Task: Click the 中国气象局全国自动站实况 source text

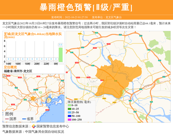Action: tap(44, 132)
